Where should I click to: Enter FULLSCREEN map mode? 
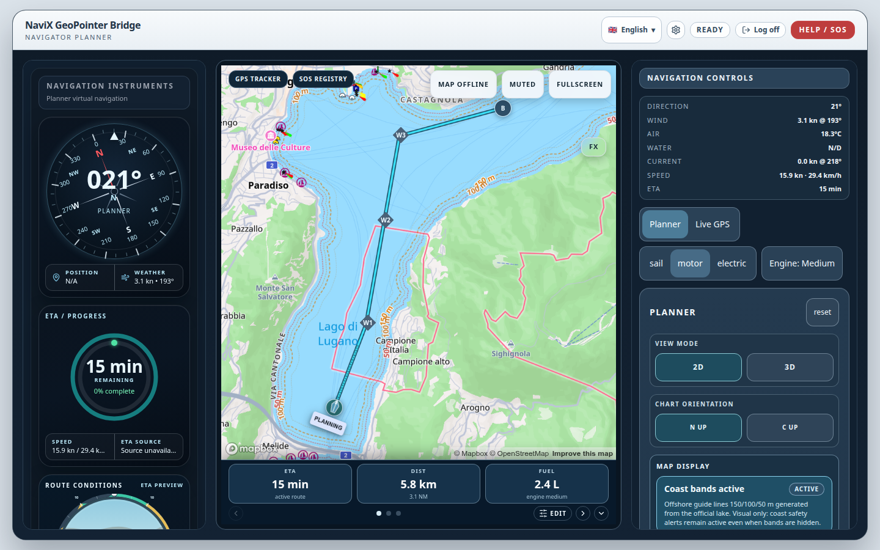point(580,84)
